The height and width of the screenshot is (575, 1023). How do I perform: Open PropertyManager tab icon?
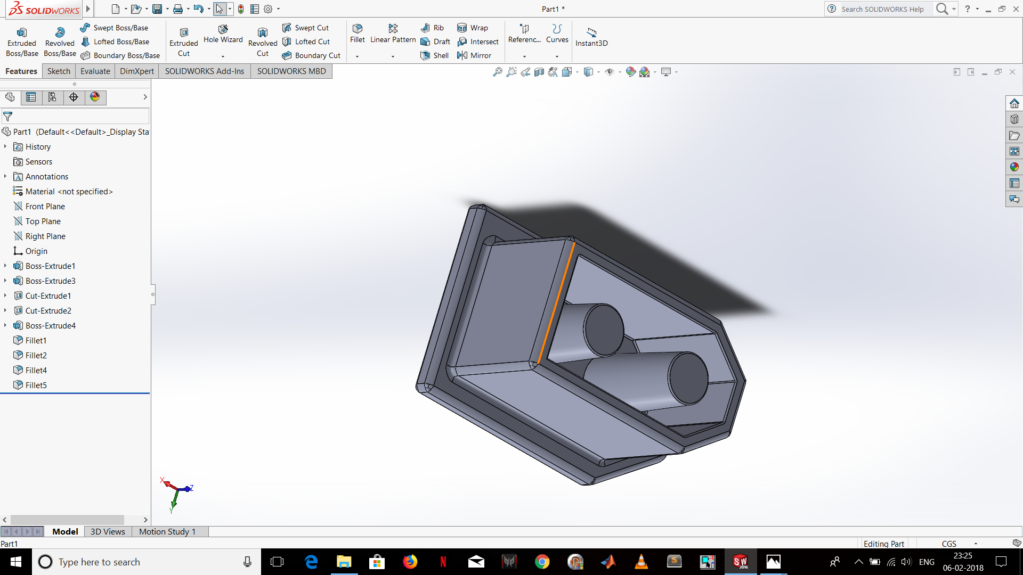[31, 97]
